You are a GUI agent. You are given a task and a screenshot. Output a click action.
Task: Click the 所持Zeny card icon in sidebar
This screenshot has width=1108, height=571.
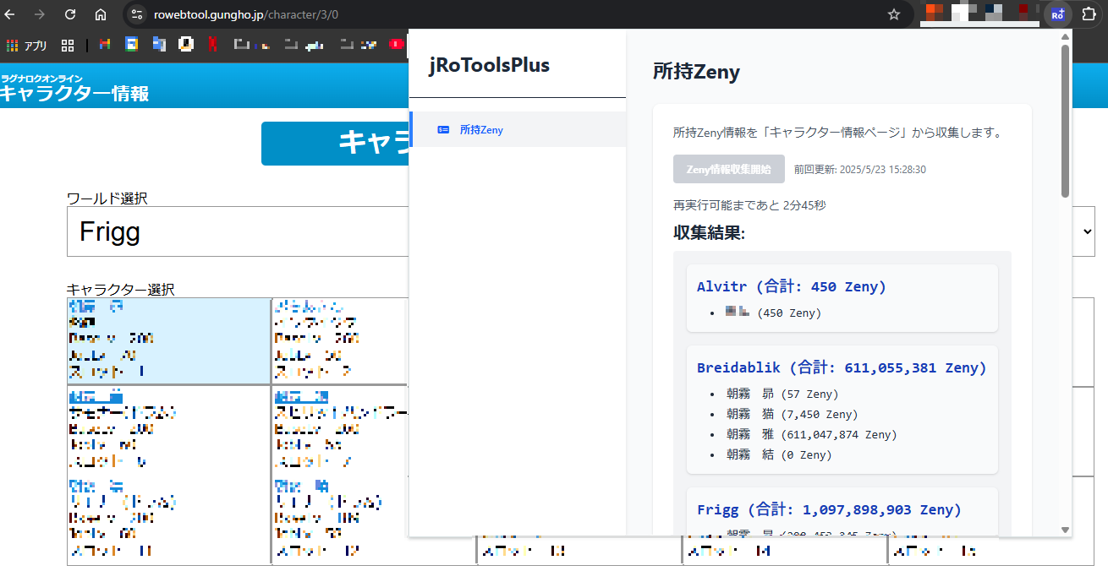(443, 130)
